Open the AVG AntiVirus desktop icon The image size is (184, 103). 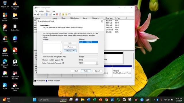(x=5, y=17)
